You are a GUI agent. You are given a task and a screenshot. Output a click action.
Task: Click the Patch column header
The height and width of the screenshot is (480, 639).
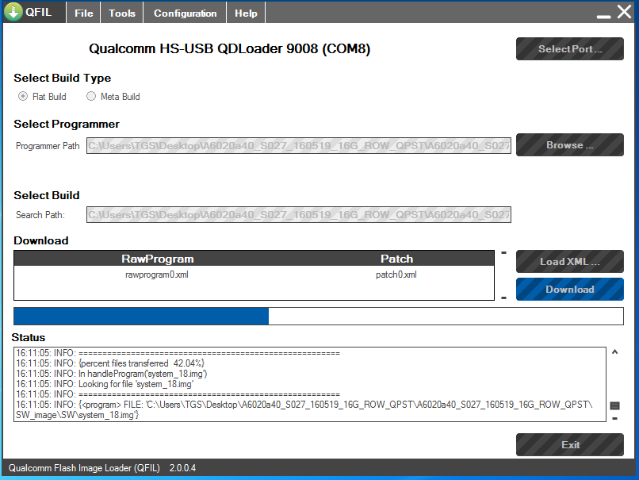click(x=396, y=259)
